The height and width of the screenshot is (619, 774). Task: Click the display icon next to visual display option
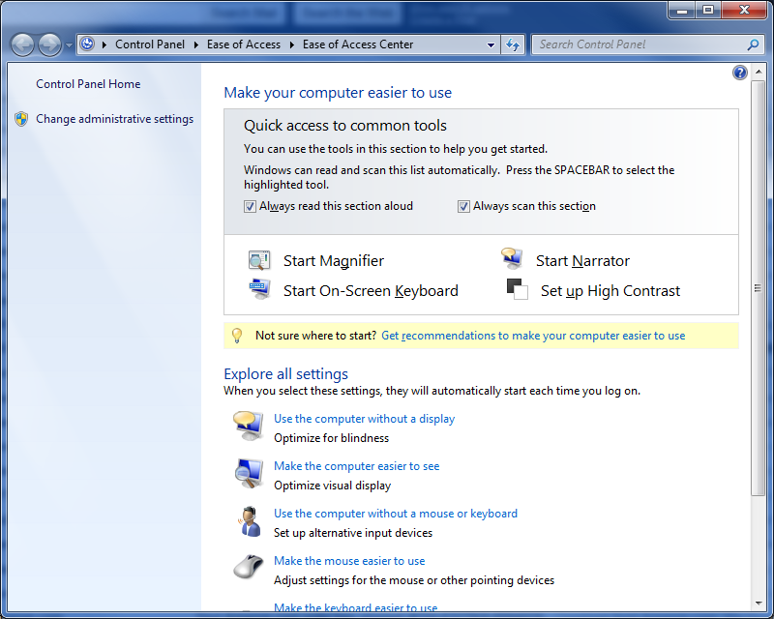tap(249, 473)
